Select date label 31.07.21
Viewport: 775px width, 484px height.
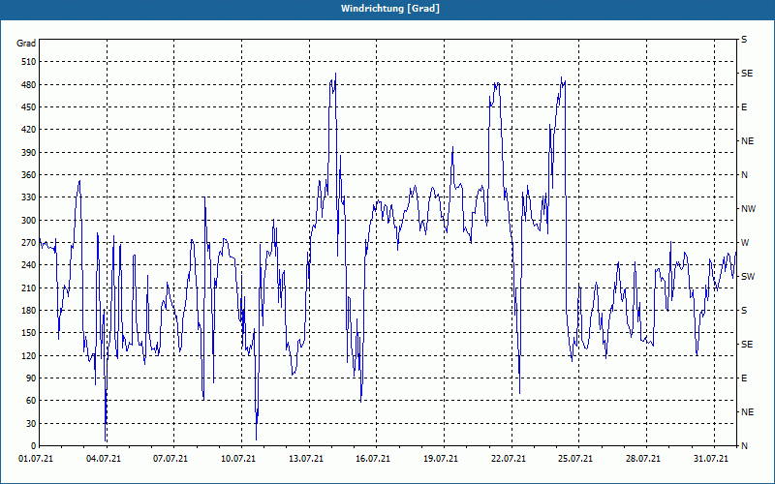711,459
